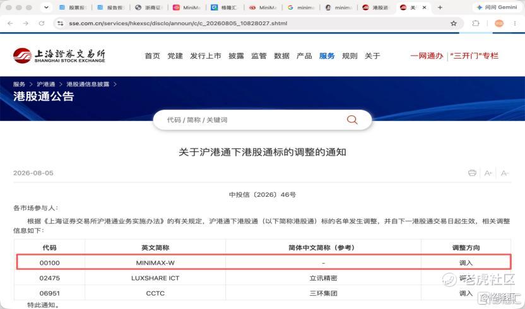Follow the "三开门"专栏 link
525x309 pixels.
tap(474, 56)
